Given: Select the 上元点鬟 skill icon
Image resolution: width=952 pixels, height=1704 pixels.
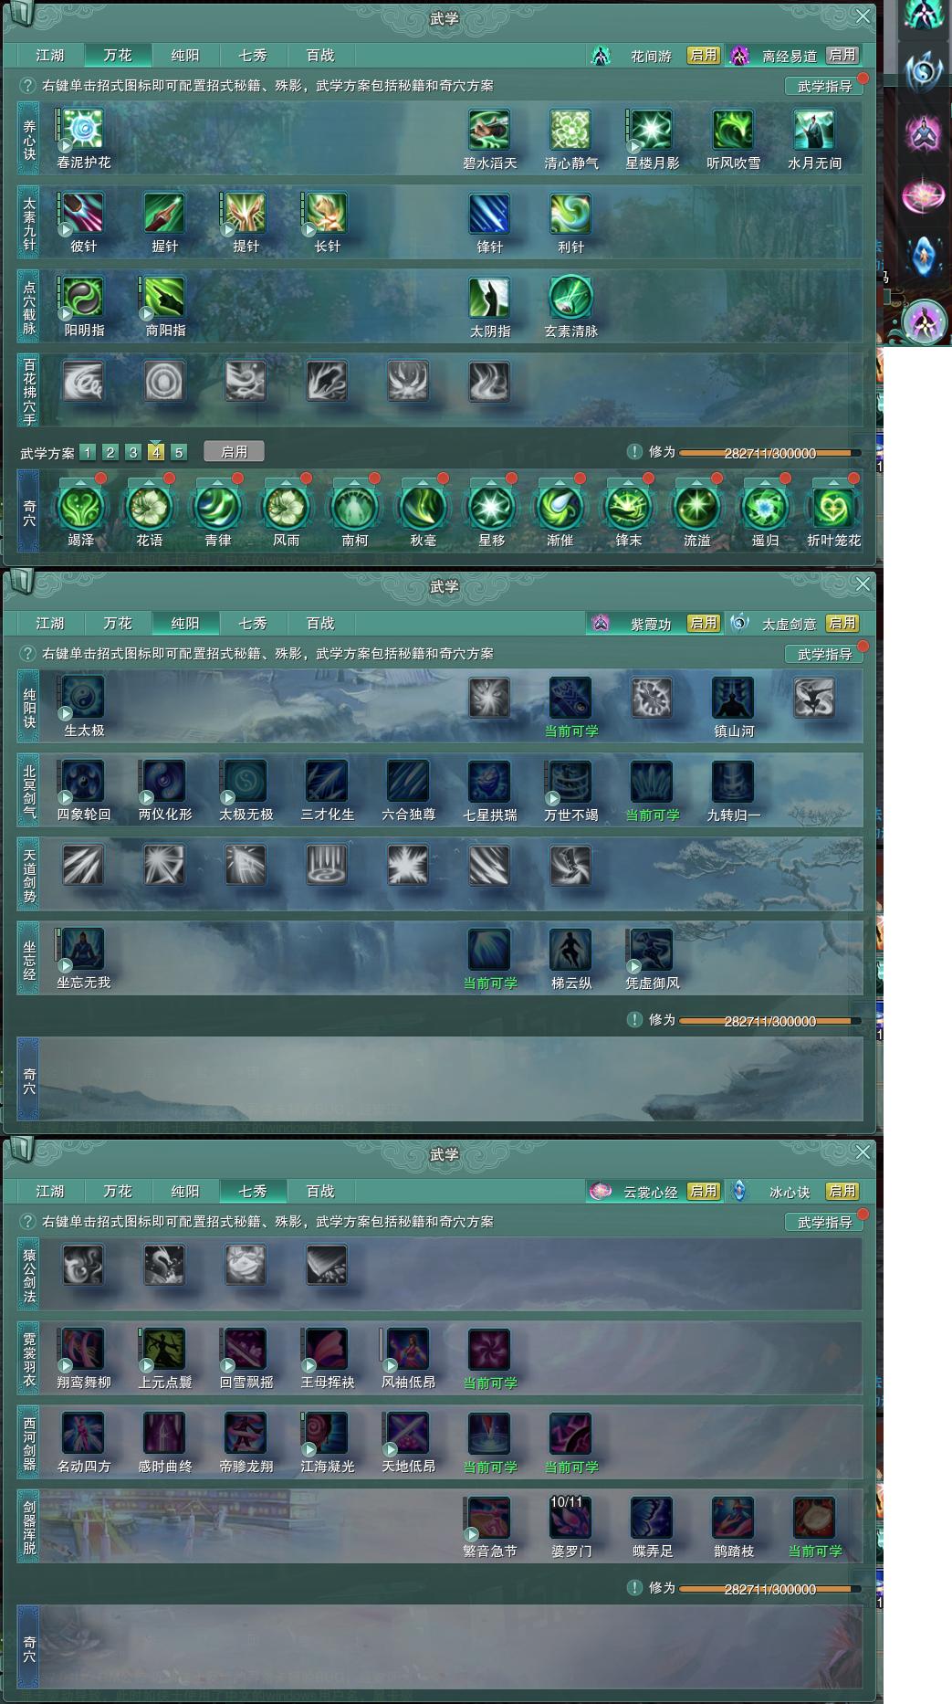Looking at the screenshot, I should click(164, 1351).
